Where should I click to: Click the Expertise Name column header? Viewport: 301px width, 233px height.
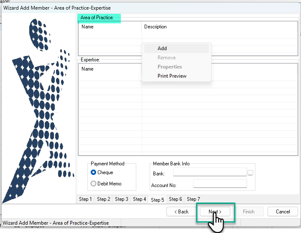pyautogui.click(x=110, y=69)
